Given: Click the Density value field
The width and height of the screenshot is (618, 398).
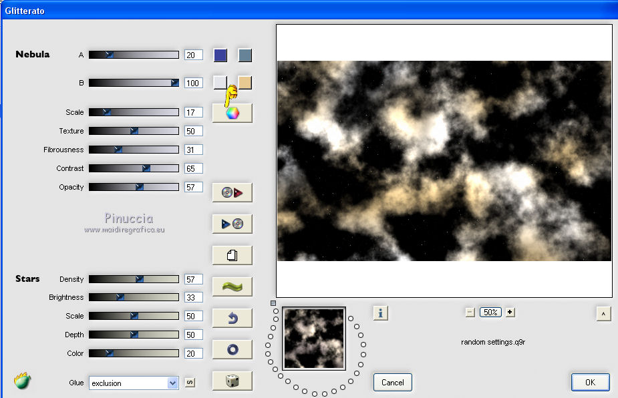Looking at the screenshot, I should coord(194,279).
